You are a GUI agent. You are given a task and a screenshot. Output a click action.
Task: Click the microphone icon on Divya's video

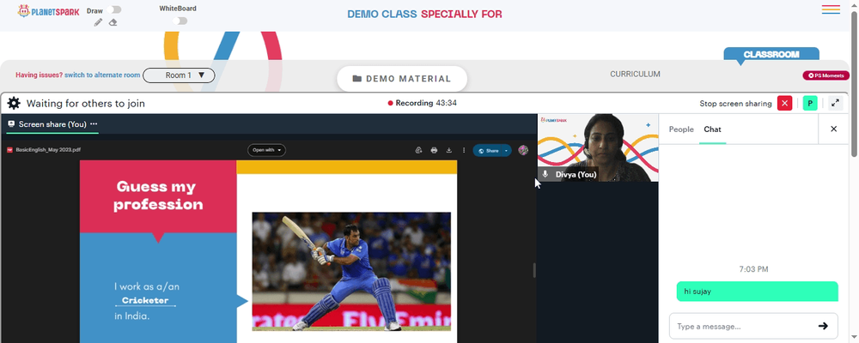[x=545, y=174]
